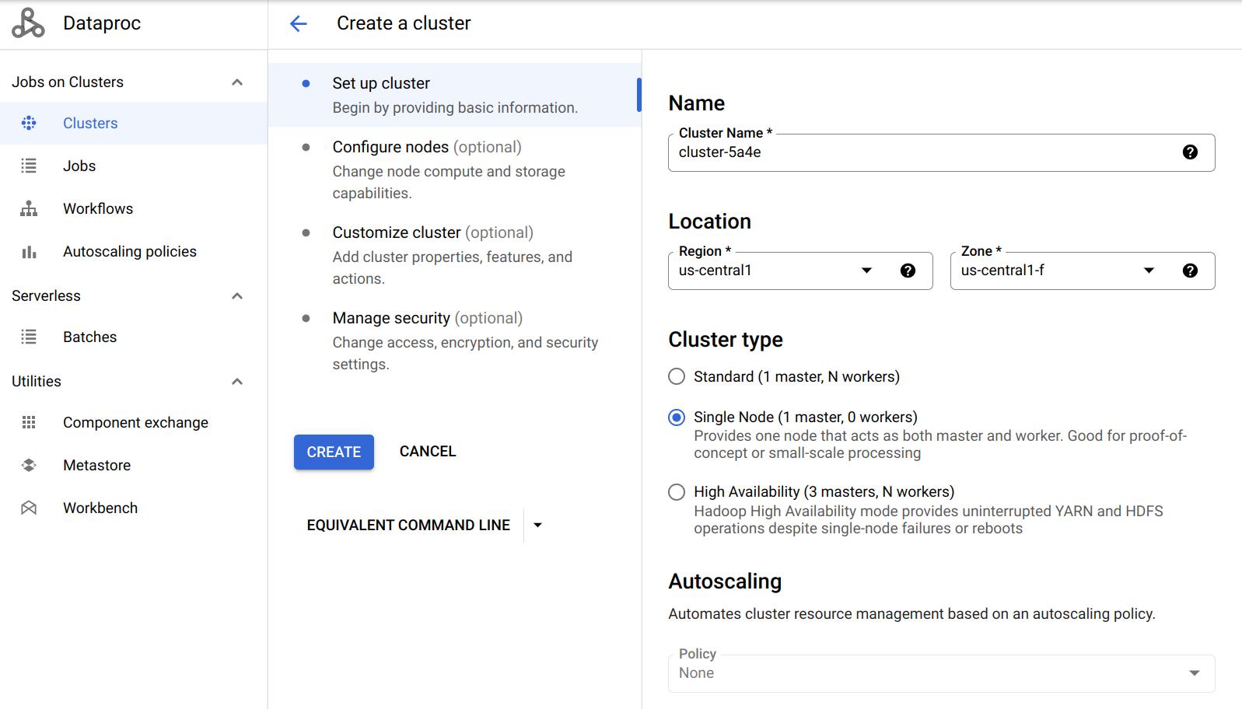Click inside the Cluster Name field
Image resolution: width=1242 pixels, height=709 pixels.
coord(918,152)
